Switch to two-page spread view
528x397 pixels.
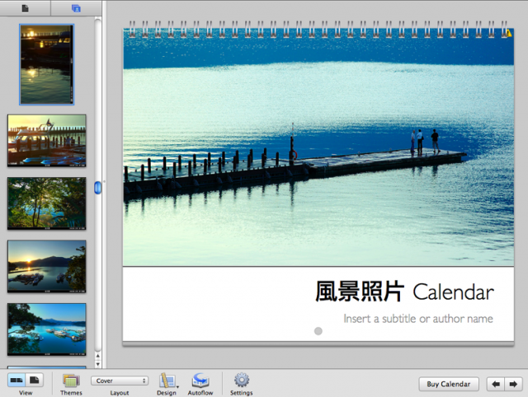16,381
